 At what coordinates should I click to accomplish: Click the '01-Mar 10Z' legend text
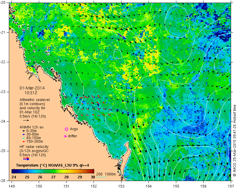[30, 112]
